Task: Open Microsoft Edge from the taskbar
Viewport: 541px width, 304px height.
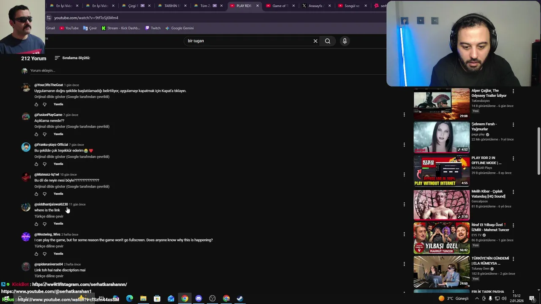Action: 130,299
